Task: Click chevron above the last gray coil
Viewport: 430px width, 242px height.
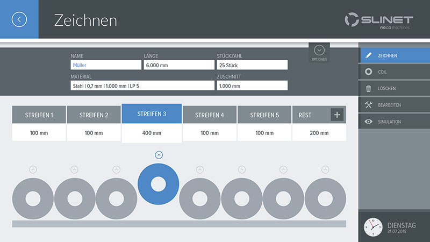Action: [x=325, y=169]
